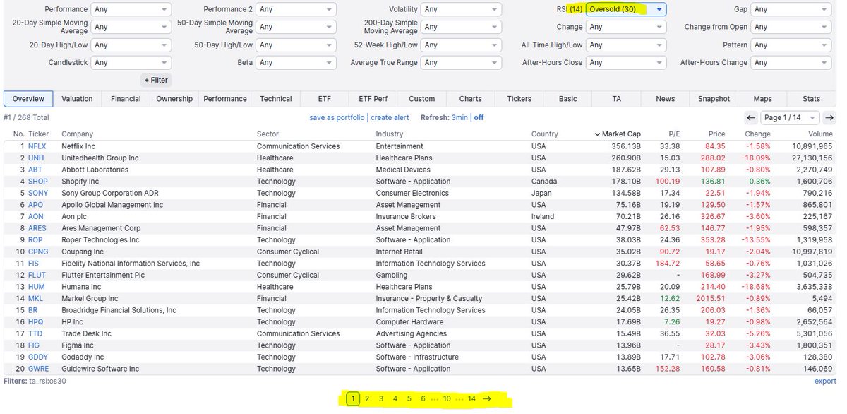Open the Performance filter dropdown

point(131,9)
